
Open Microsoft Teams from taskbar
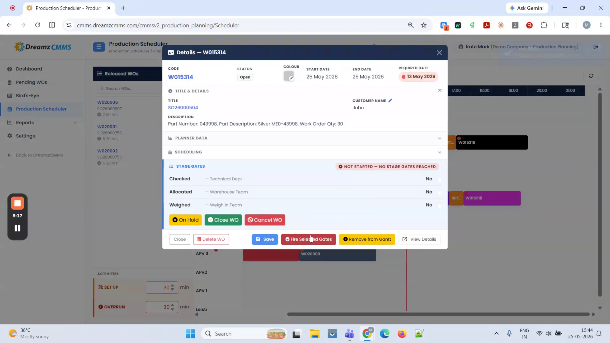pos(349,334)
